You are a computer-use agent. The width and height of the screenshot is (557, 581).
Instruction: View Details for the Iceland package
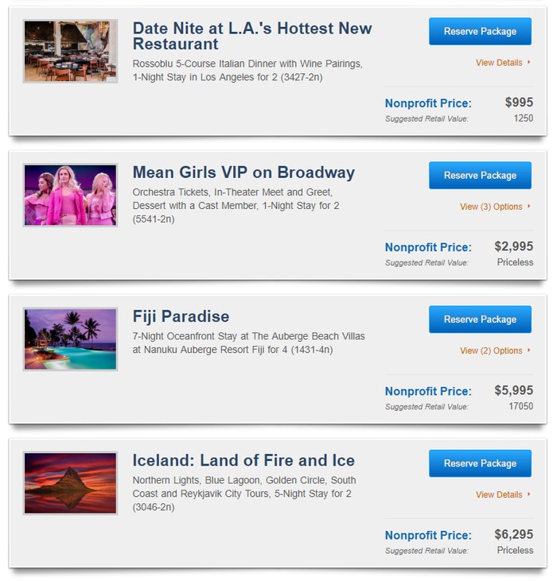[x=499, y=494]
